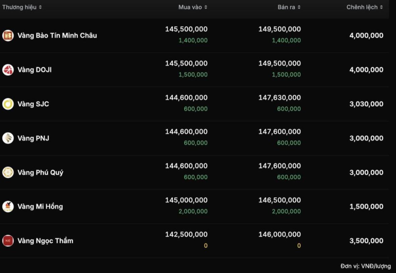Click SJC selling price 147,630,000
This screenshot has height=273, width=396.
280,98
